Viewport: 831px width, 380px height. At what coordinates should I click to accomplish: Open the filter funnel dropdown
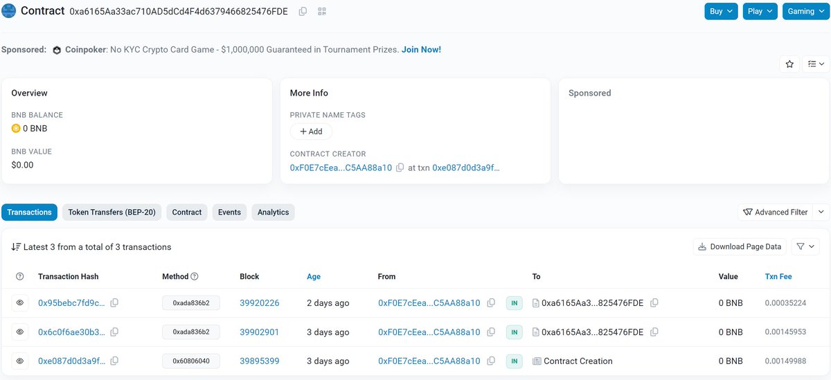point(805,246)
